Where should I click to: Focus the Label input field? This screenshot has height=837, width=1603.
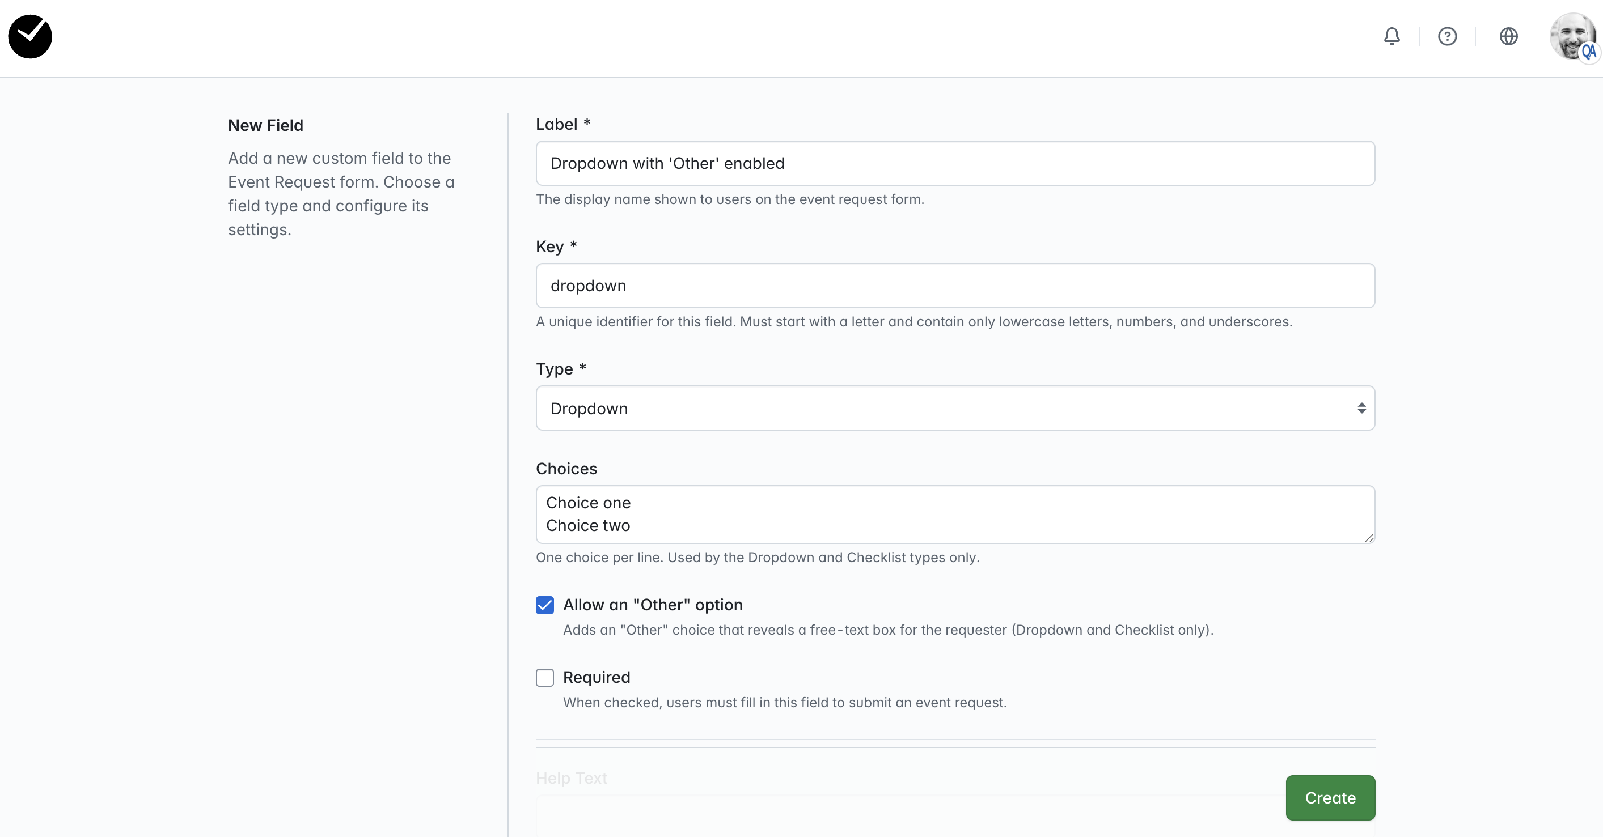[x=955, y=164]
